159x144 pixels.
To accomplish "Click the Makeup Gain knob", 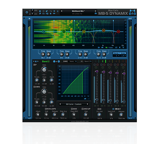I will coord(86,115).
